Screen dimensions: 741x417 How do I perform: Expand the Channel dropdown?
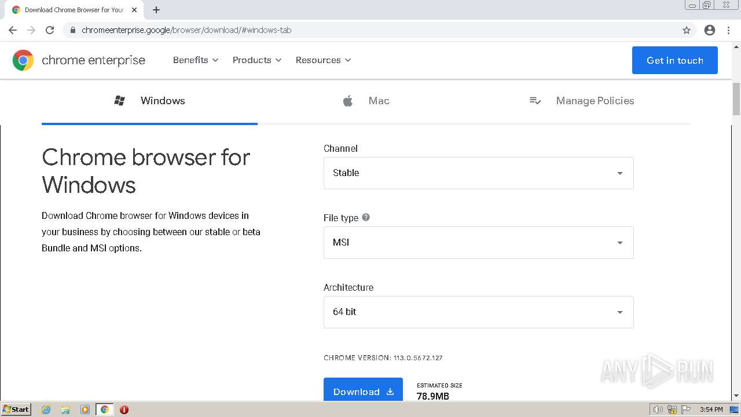click(478, 173)
